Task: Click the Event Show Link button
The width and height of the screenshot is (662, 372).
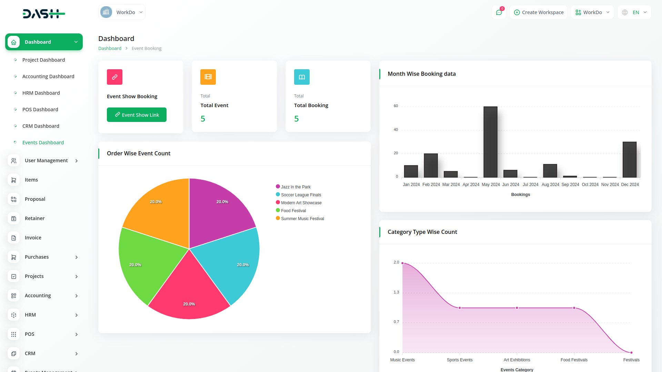Action: (x=137, y=115)
